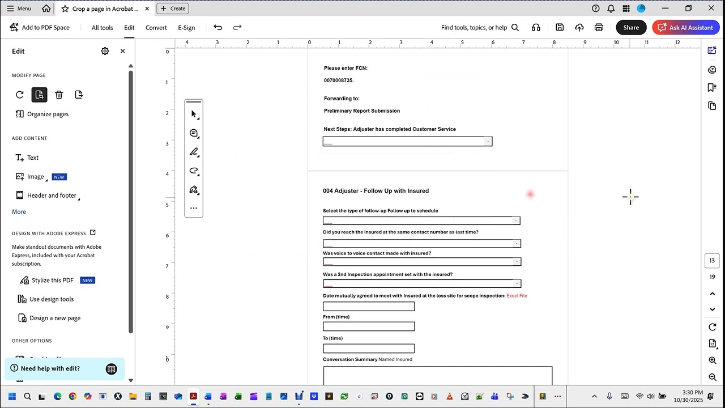725x408 pixels.
Task: Select the Edit tab in the toolbar
Action: (x=130, y=28)
